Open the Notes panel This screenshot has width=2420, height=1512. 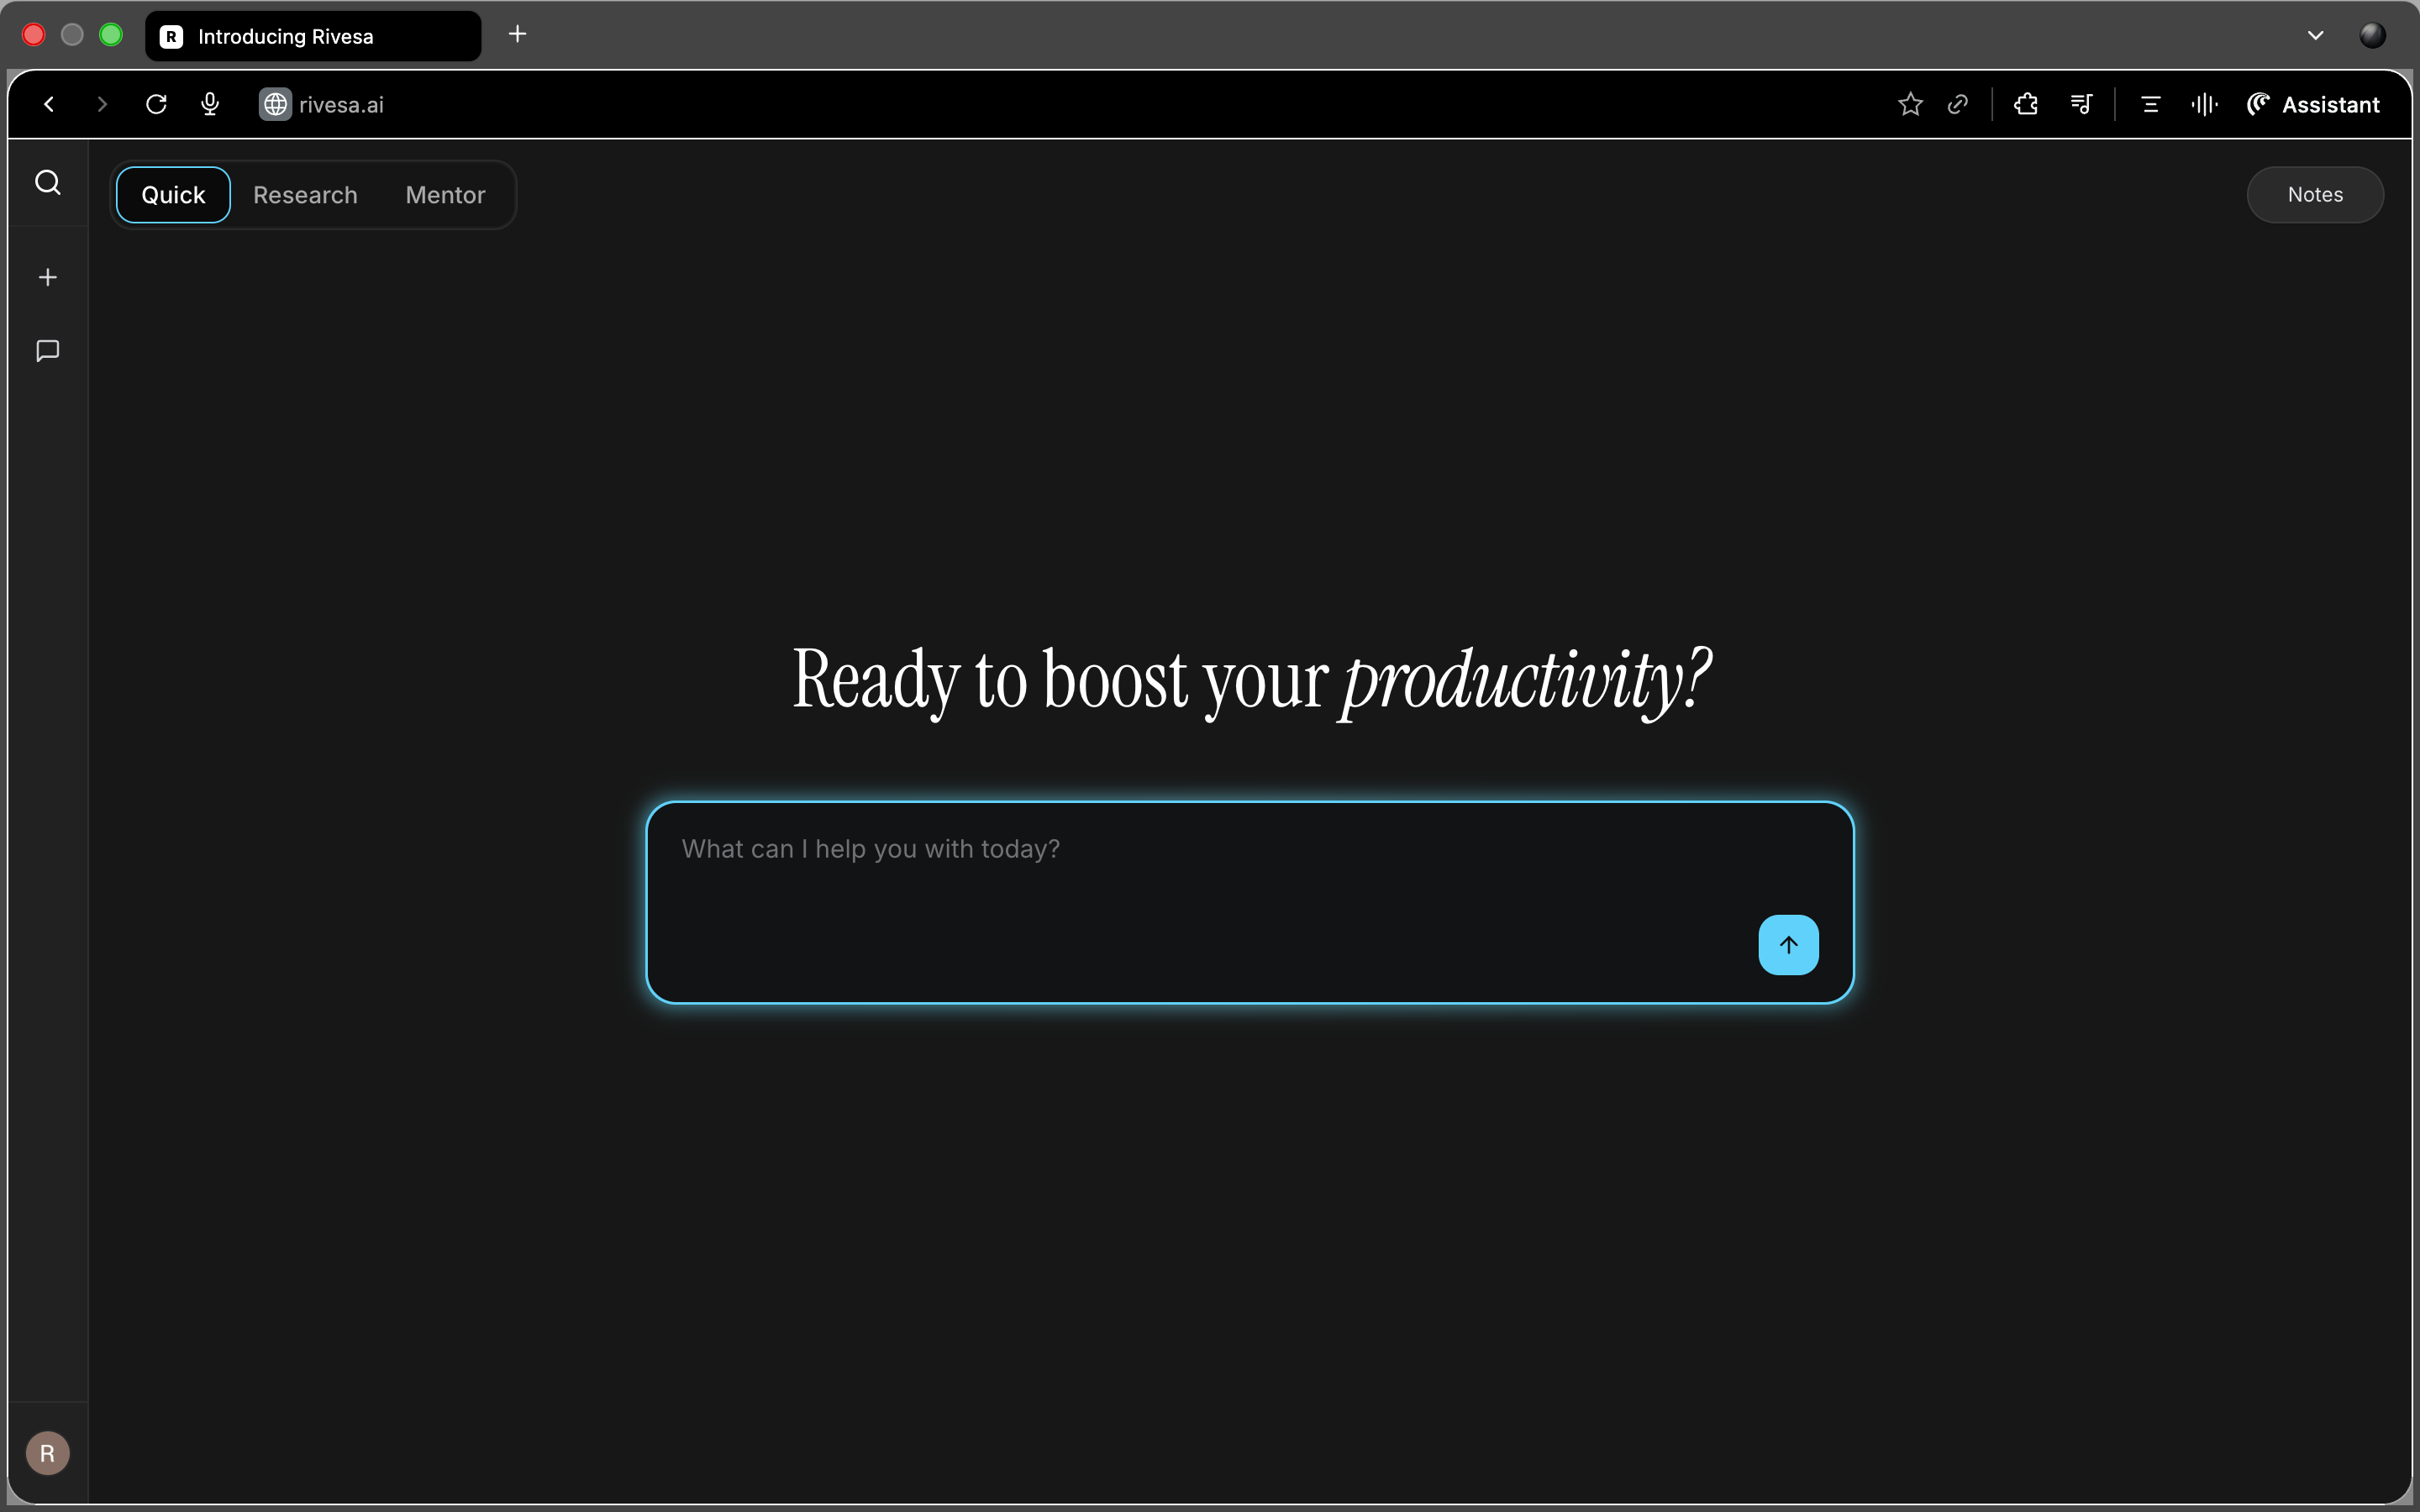(2314, 195)
